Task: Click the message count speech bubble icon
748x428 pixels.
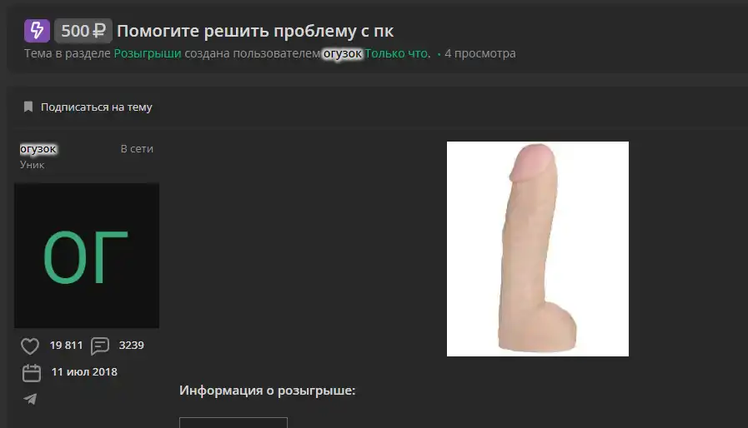Action: point(100,346)
